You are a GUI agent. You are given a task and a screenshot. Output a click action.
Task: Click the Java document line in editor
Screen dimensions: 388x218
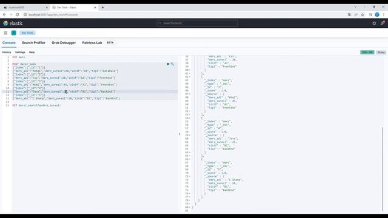[64, 91]
